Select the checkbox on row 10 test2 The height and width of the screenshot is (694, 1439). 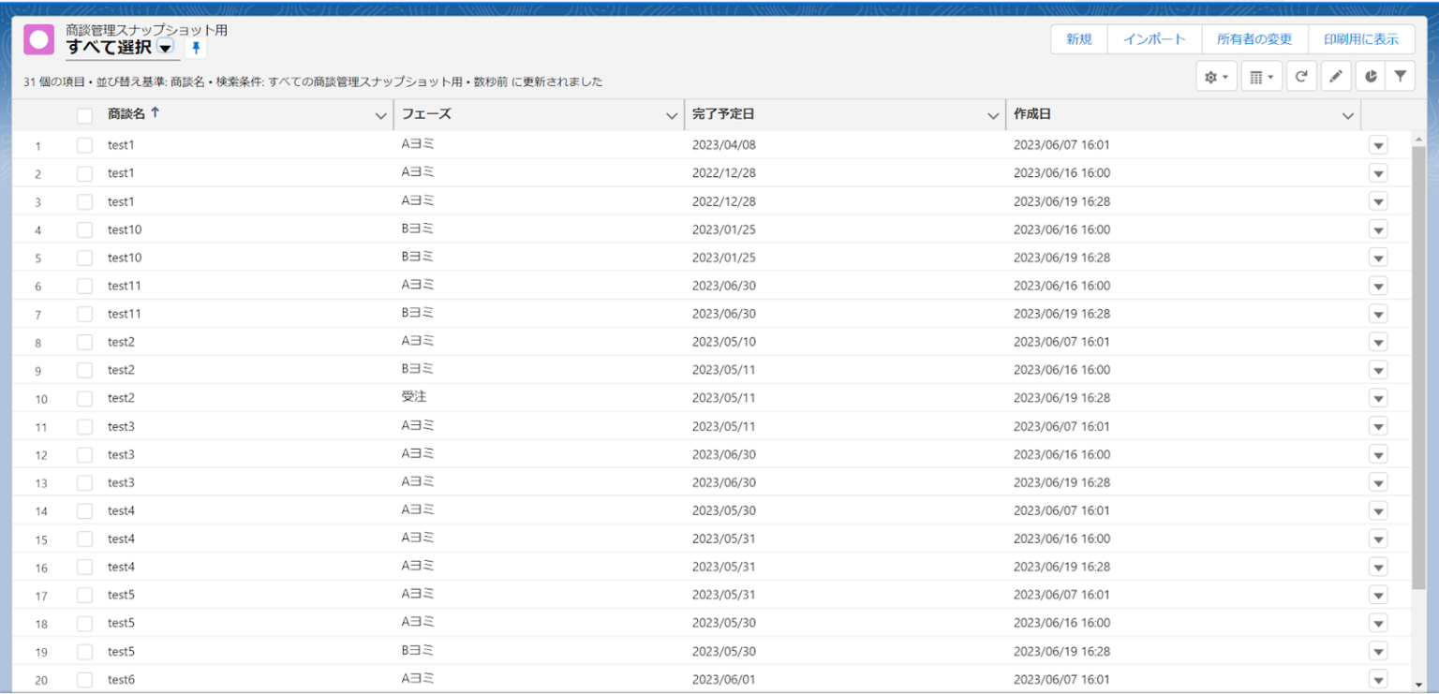tap(85, 398)
